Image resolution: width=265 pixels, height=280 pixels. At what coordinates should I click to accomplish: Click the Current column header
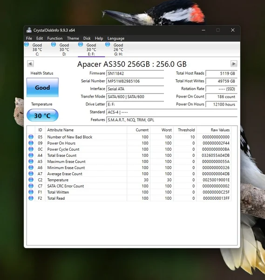[138, 130]
